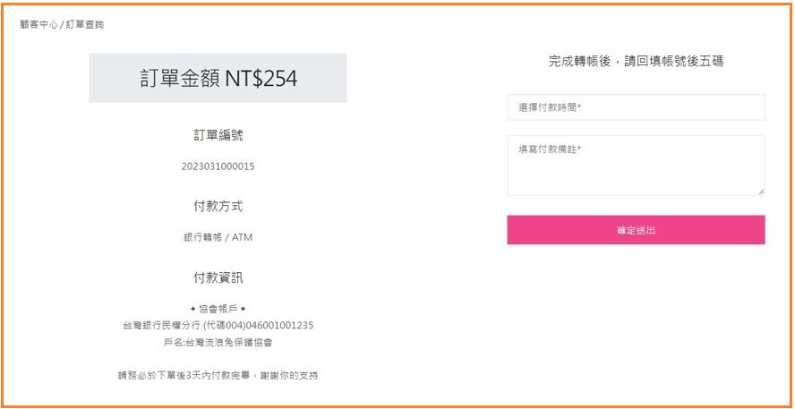Click the 3-day payment reminder notice
The width and height of the screenshot is (795, 409).
(x=218, y=375)
